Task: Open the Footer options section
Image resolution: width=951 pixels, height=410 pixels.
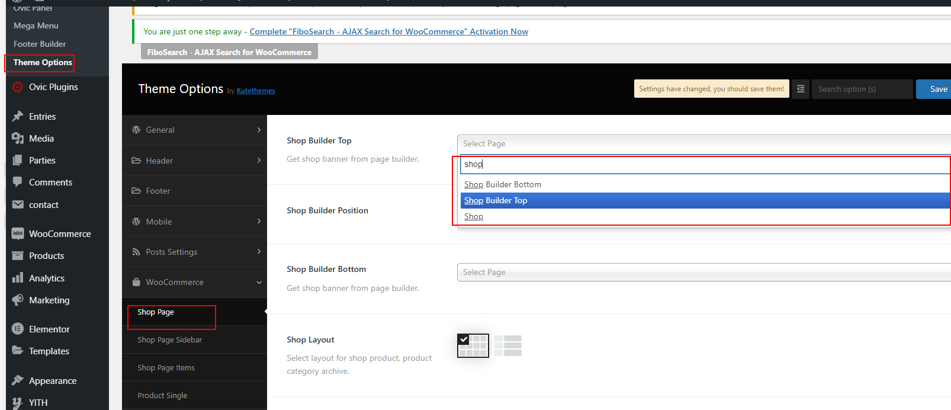Action: (x=194, y=191)
